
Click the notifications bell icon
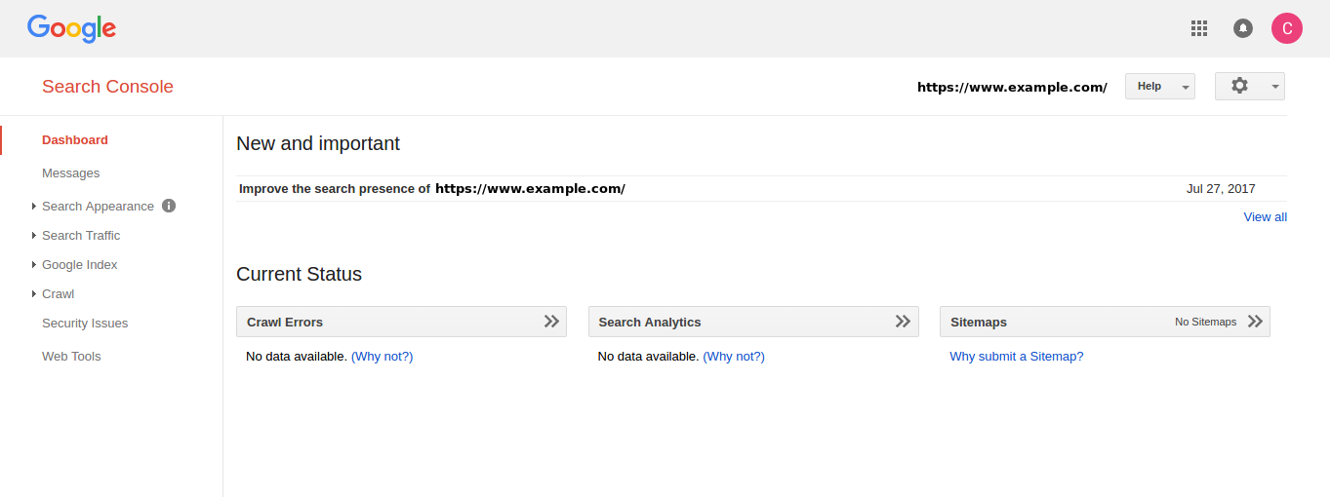pyautogui.click(x=1243, y=28)
